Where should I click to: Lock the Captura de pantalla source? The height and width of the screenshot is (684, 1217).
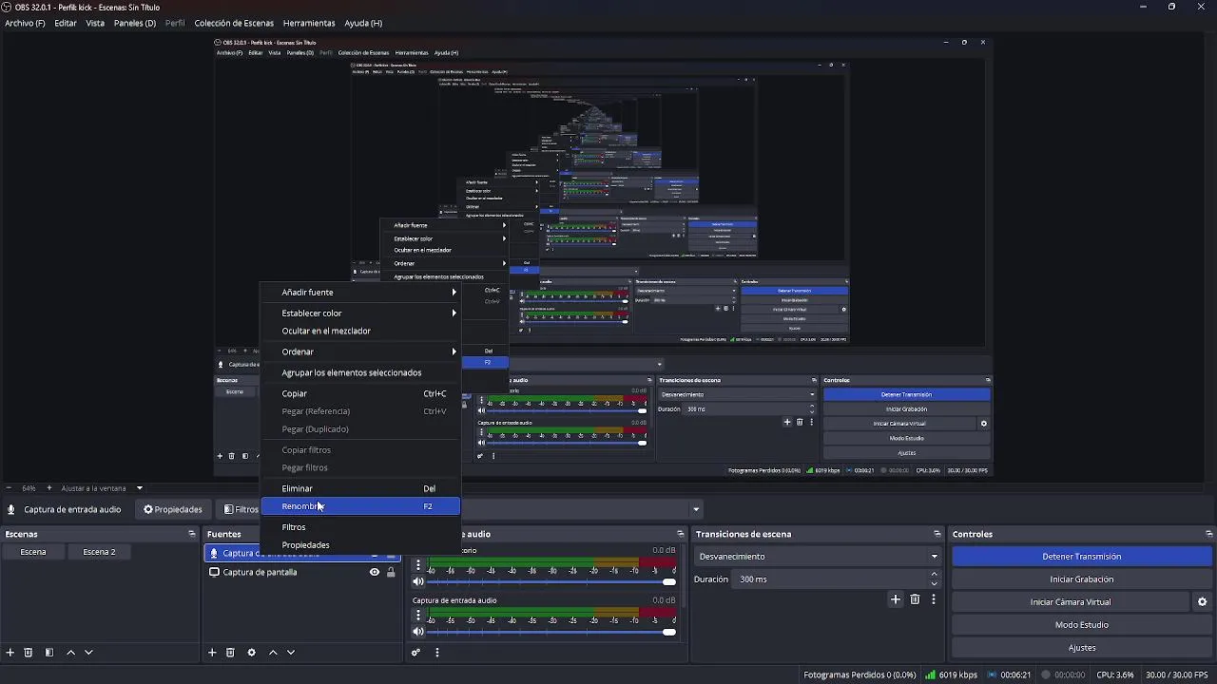(x=391, y=572)
